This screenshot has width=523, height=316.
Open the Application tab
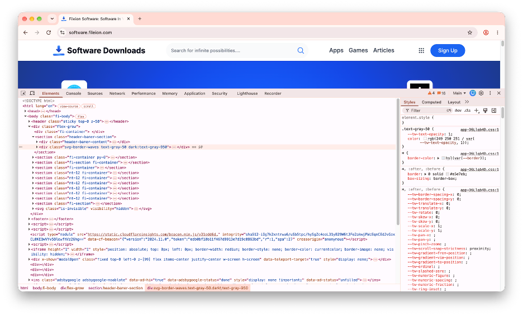pos(194,93)
